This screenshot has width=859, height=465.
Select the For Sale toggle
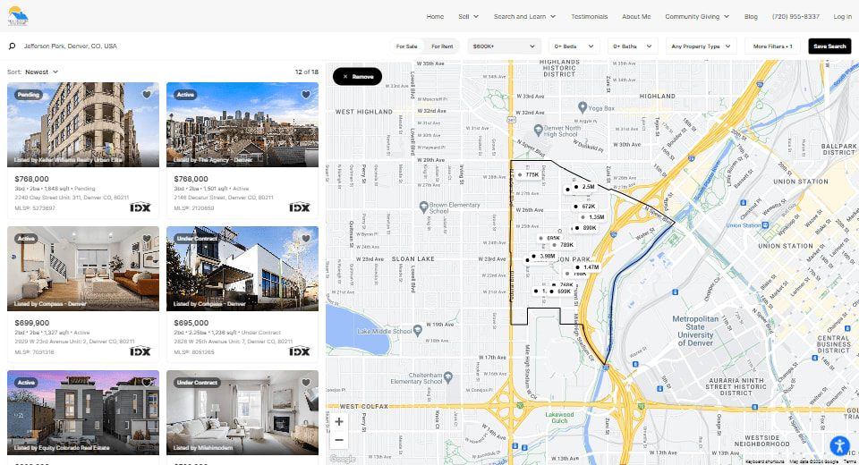point(407,46)
